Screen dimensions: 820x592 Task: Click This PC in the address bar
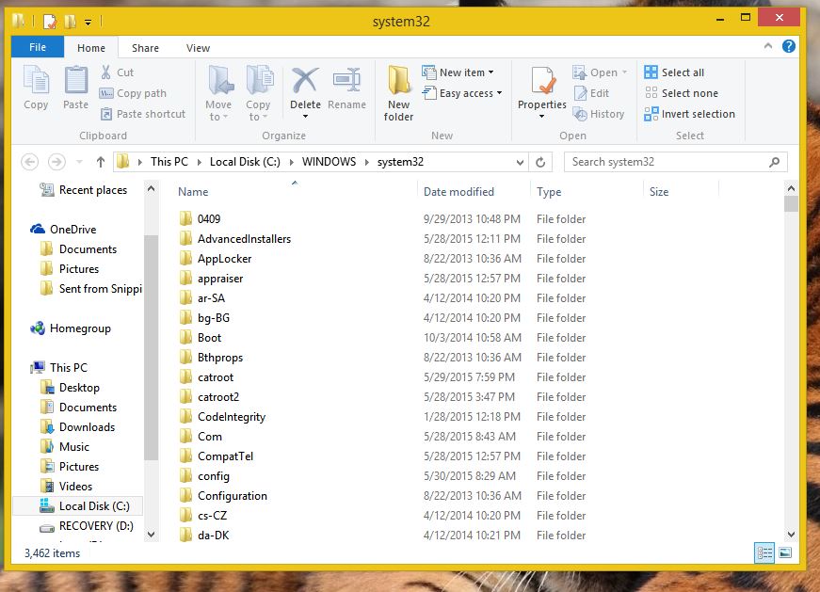coord(169,162)
